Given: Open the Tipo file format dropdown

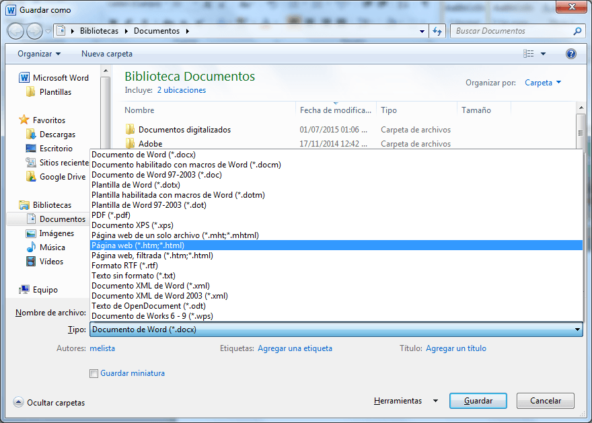Looking at the screenshot, I should coord(336,330).
